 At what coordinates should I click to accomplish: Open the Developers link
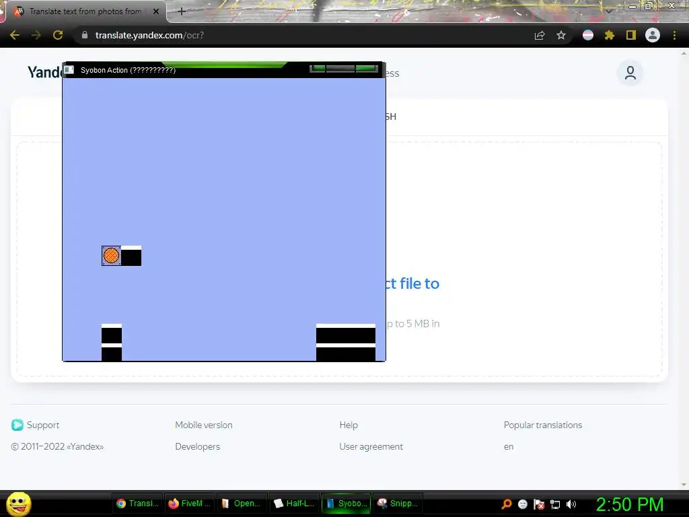pos(197,447)
